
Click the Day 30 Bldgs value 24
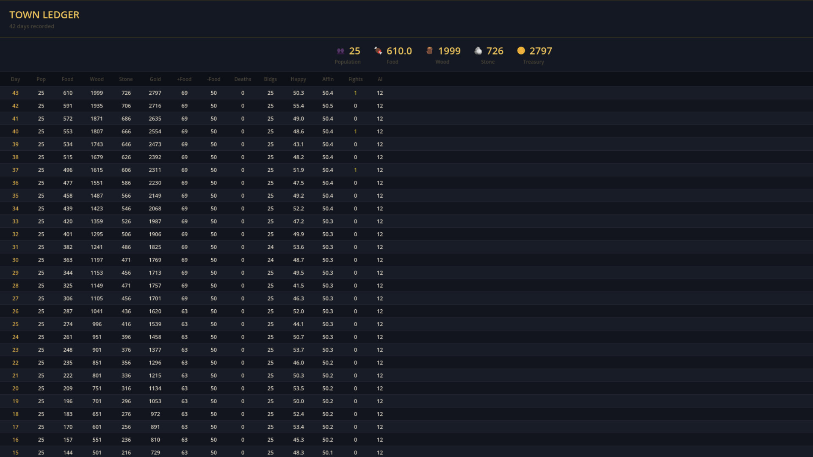coord(270,260)
